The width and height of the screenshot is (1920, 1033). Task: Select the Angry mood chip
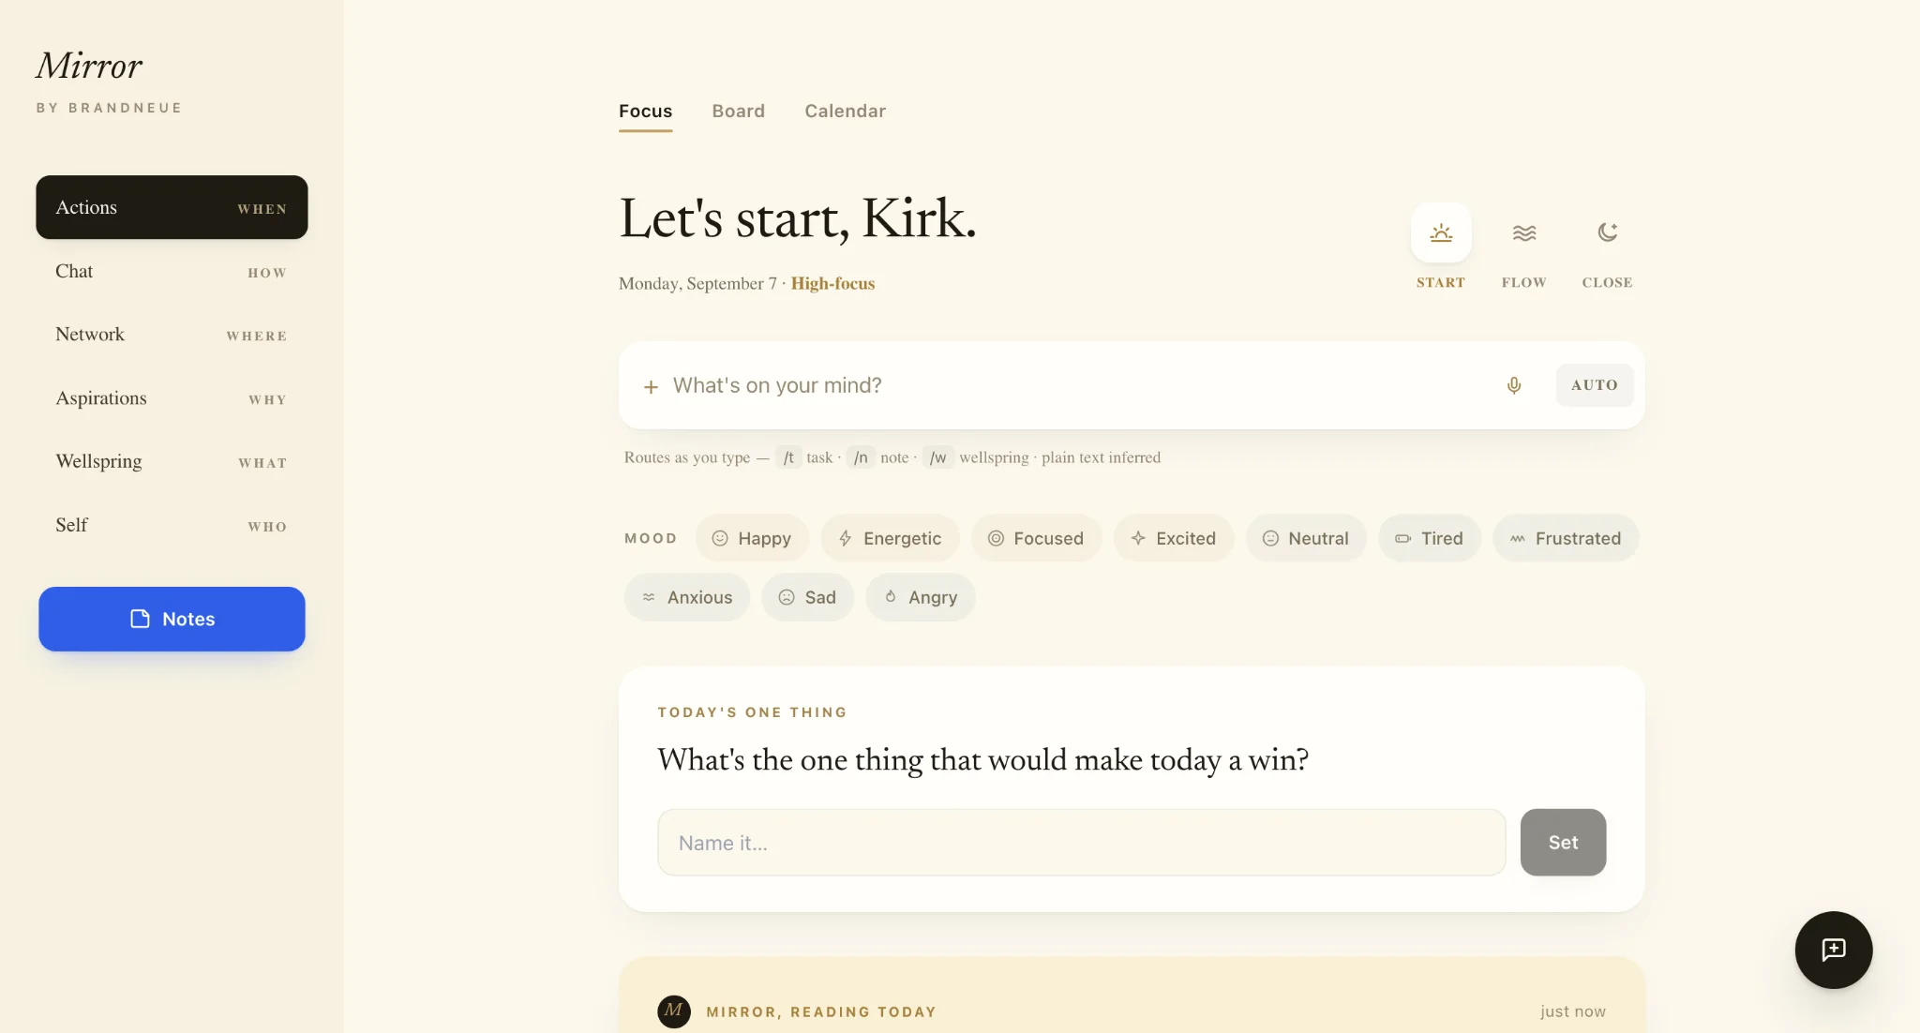tap(921, 597)
